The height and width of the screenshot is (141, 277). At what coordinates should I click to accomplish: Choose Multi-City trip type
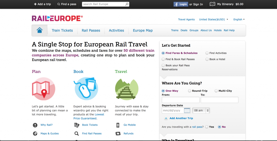[216, 91]
